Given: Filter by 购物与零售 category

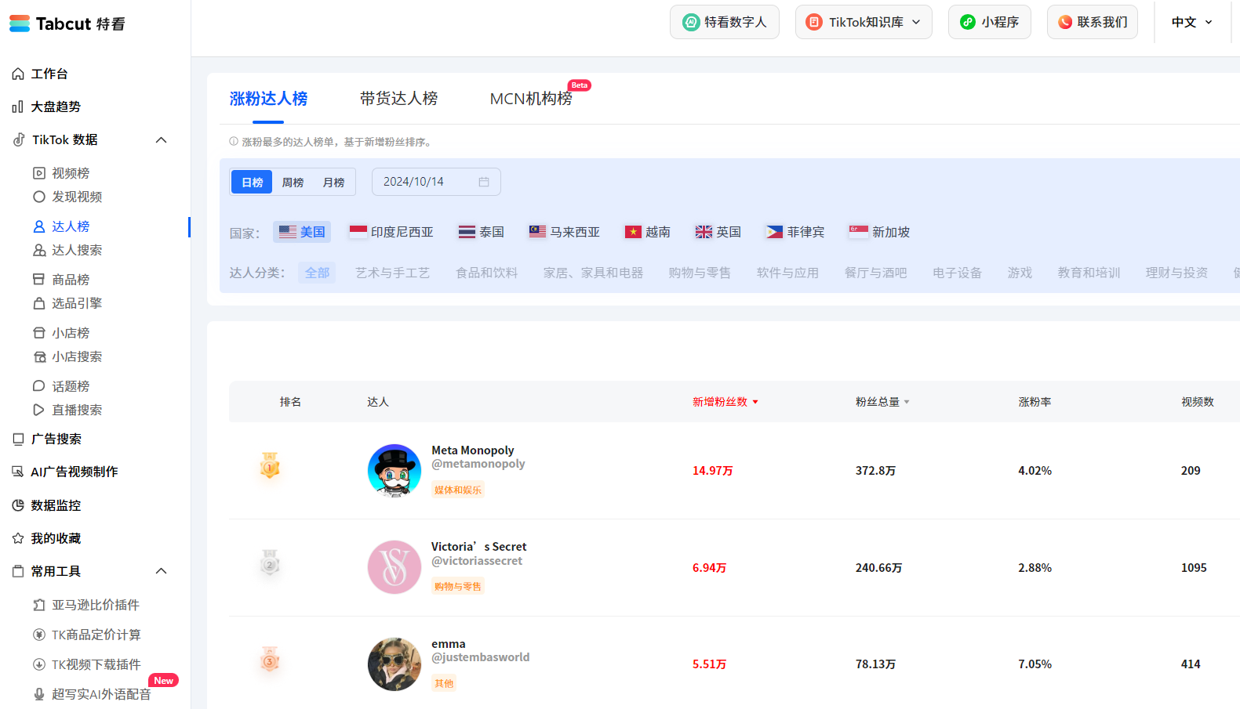Looking at the screenshot, I should pos(700,273).
